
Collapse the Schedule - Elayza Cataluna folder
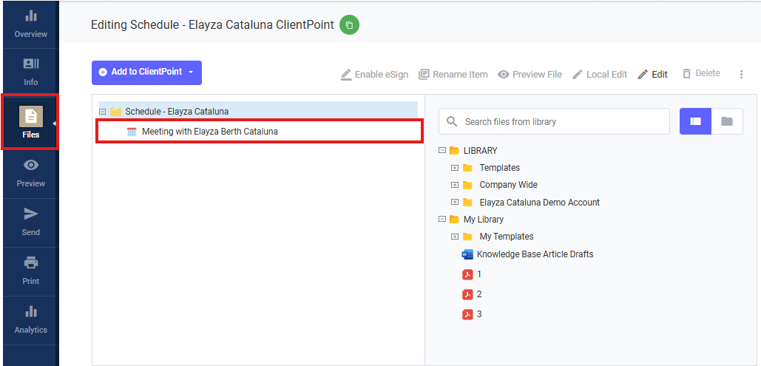tap(102, 112)
